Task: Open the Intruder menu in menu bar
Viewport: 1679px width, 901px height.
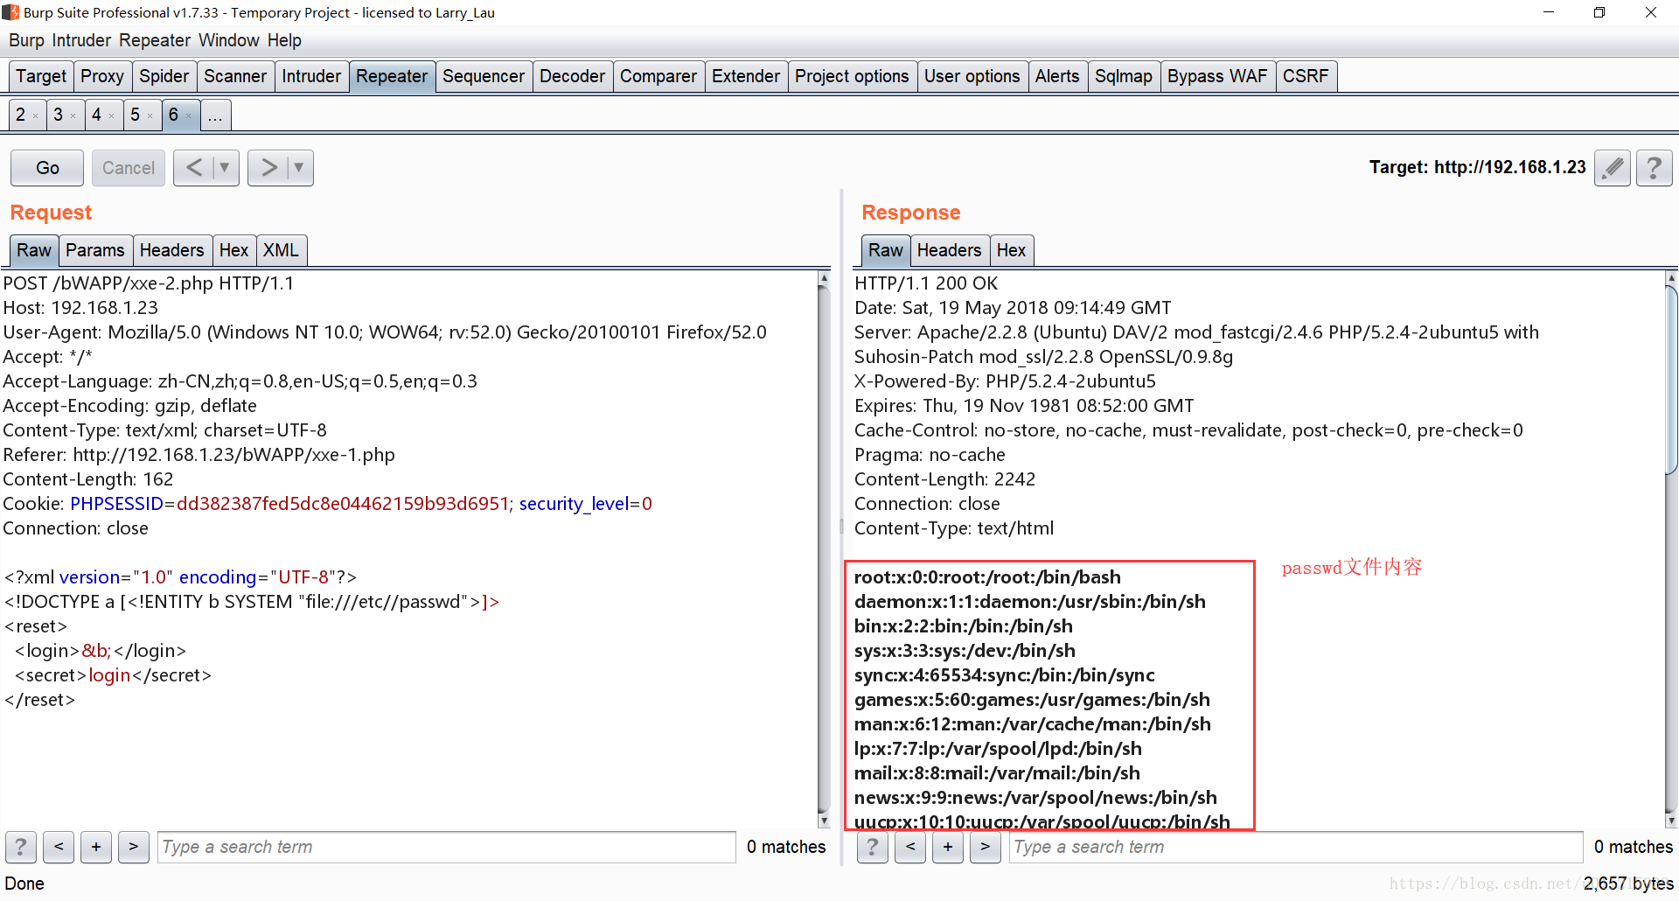Action: tap(81, 40)
